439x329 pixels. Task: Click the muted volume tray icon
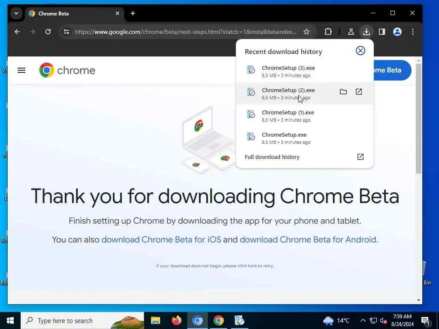click(384, 320)
